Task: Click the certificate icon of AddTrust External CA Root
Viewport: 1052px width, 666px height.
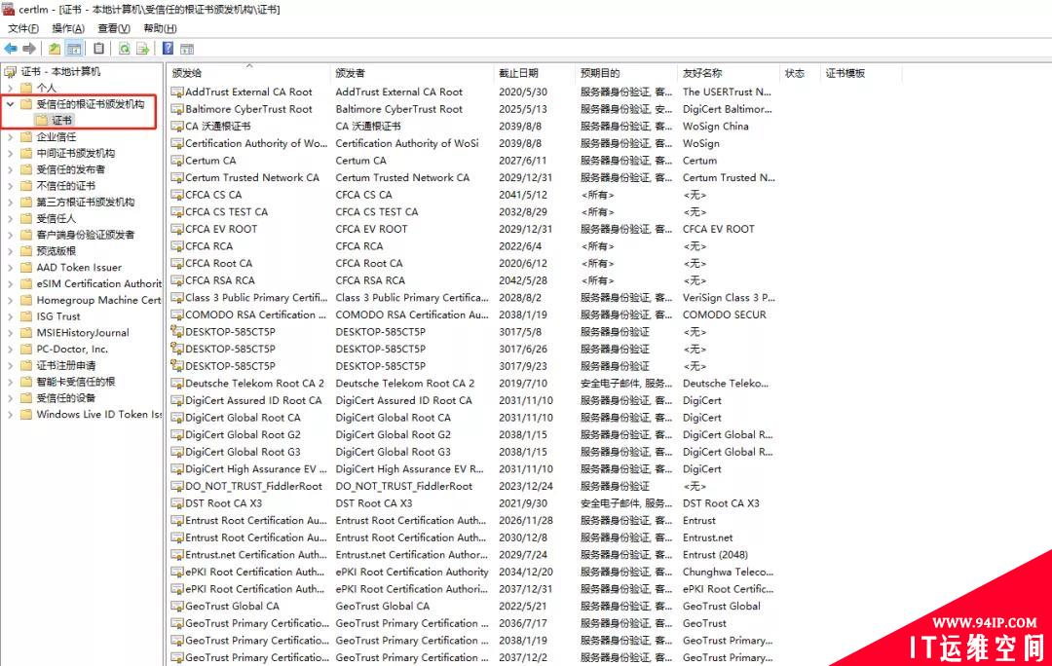Action: (x=177, y=92)
